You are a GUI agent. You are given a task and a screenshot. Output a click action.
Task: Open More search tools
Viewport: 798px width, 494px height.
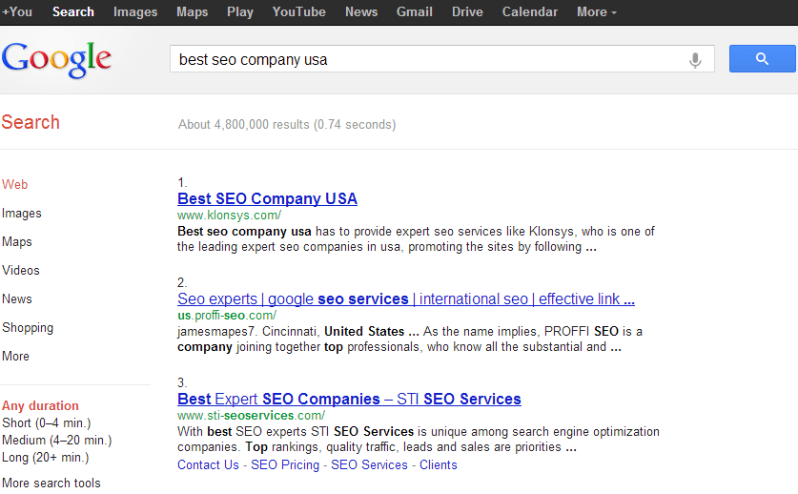coord(51,483)
